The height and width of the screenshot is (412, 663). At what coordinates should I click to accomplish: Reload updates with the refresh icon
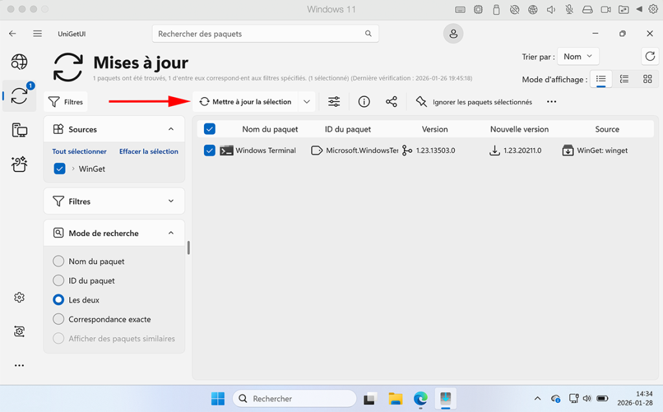coord(650,56)
